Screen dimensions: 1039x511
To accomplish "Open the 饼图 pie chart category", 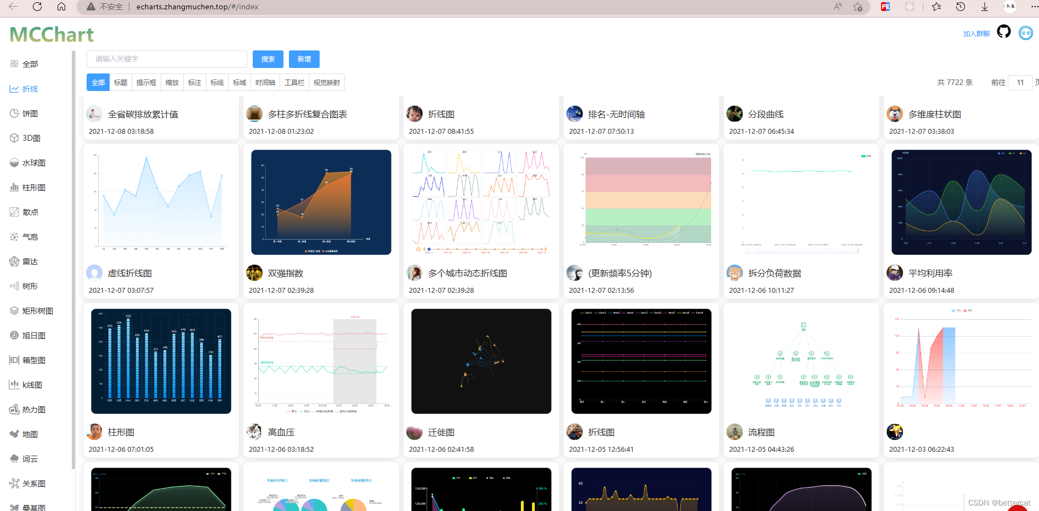I will click(30, 113).
